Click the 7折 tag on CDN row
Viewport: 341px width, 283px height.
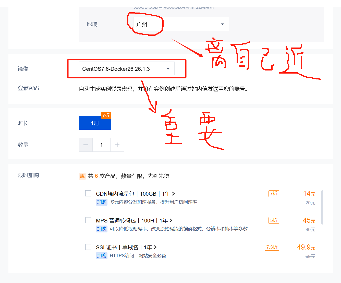[x=274, y=194]
